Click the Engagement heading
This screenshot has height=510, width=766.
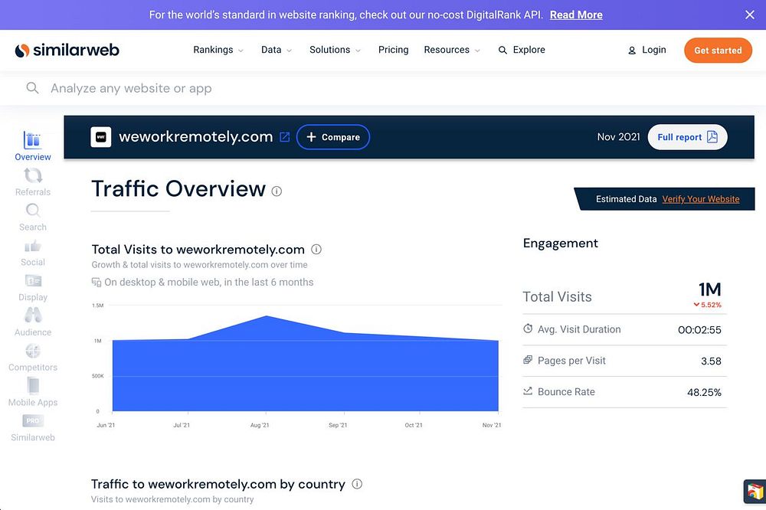point(561,244)
